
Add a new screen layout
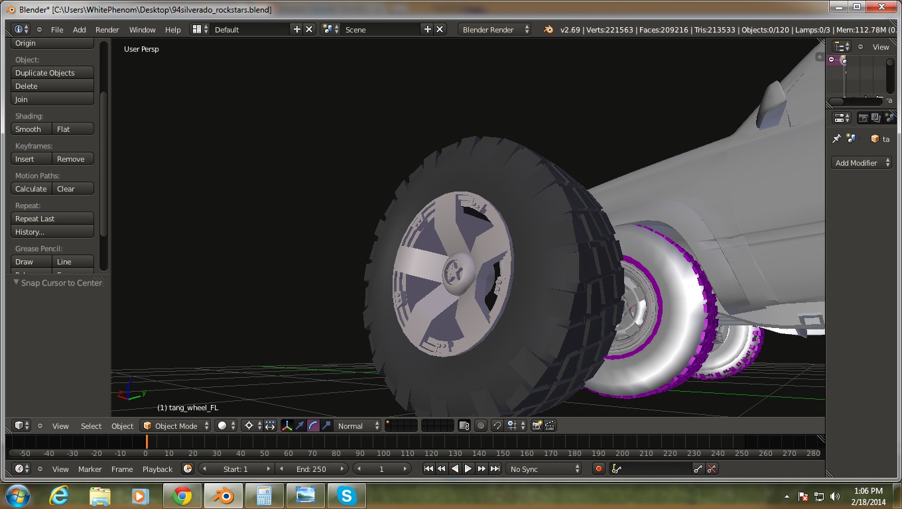pos(296,29)
